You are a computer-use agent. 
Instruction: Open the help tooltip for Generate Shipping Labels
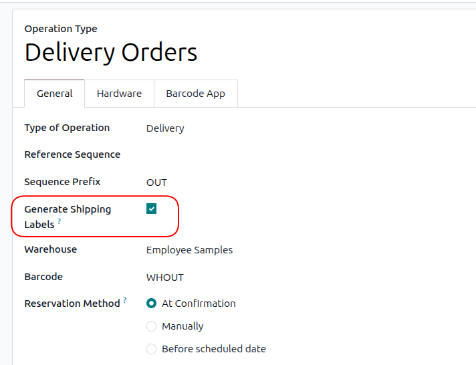click(x=59, y=221)
